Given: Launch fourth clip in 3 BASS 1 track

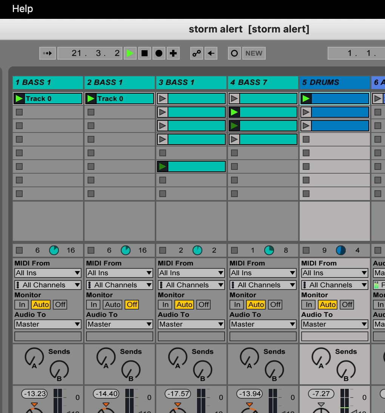Looking at the screenshot, I should pyautogui.click(x=162, y=139).
